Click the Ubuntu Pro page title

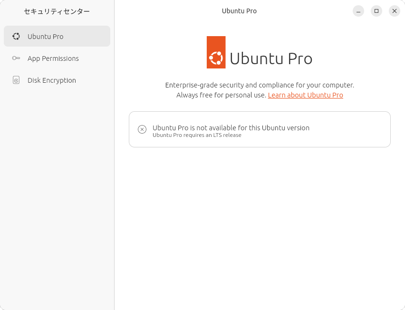(x=239, y=10)
